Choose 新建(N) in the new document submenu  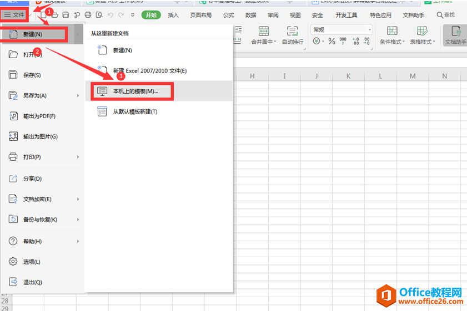click(x=159, y=50)
